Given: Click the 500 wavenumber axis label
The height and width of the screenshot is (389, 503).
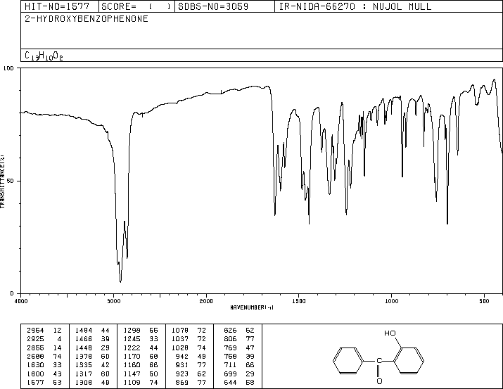Looking at the screenshot, I should tap(484, 301).
